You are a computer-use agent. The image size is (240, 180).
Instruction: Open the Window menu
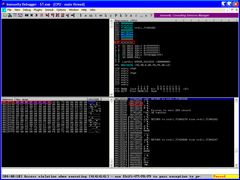pos(74,10)
